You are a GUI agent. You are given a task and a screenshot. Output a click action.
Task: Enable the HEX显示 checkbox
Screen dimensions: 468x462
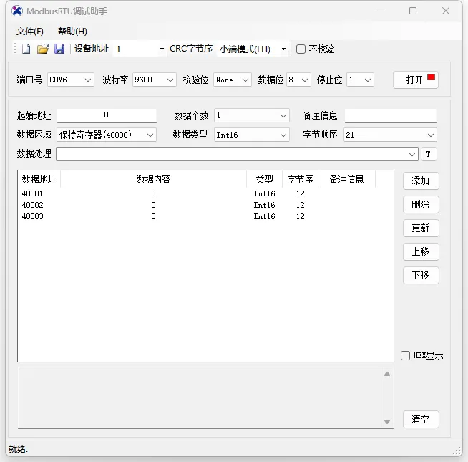405,355
